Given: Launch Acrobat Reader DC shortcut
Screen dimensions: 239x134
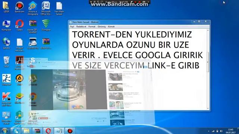Looking at the screenshot, I should coord(19,63).
